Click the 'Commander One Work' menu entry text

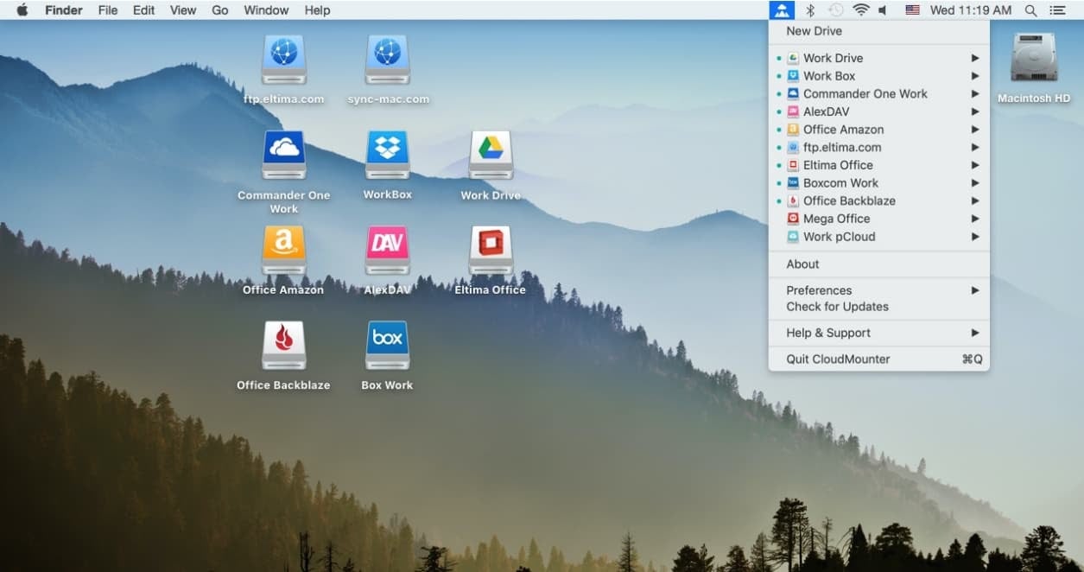[x=865, y=93]
